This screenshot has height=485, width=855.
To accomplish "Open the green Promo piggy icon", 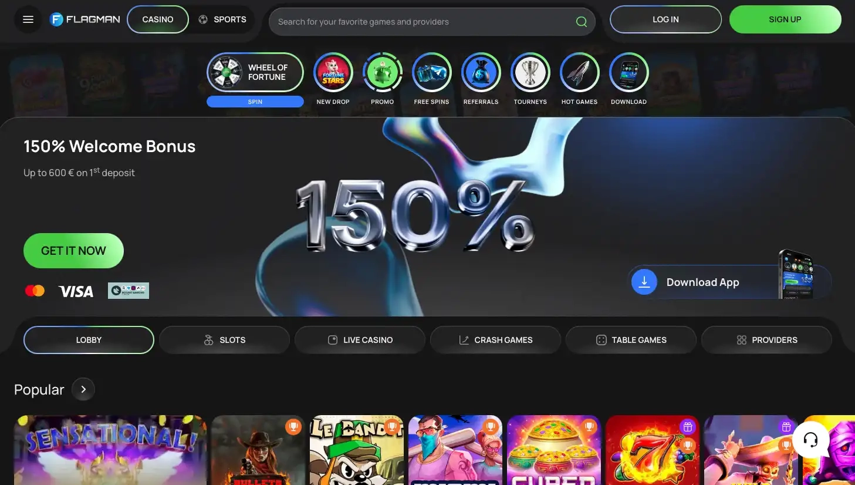I will [x=382, y=73].
